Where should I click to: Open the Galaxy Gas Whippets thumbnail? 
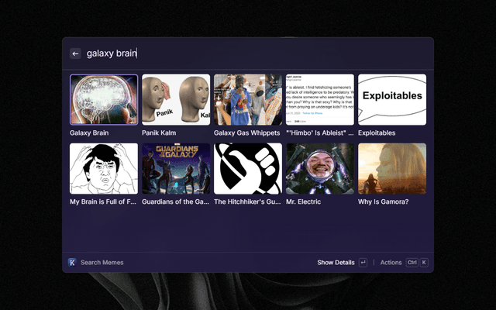click(248, 100)
